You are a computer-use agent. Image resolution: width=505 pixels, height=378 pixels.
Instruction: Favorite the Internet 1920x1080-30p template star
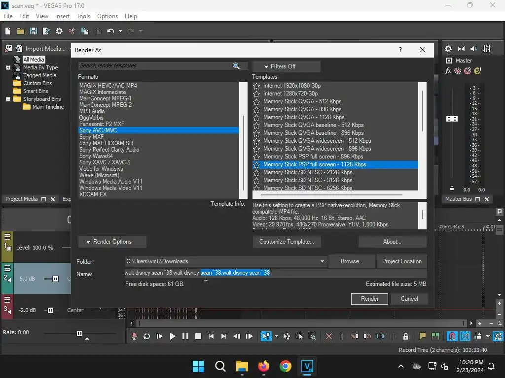[256, 86]
